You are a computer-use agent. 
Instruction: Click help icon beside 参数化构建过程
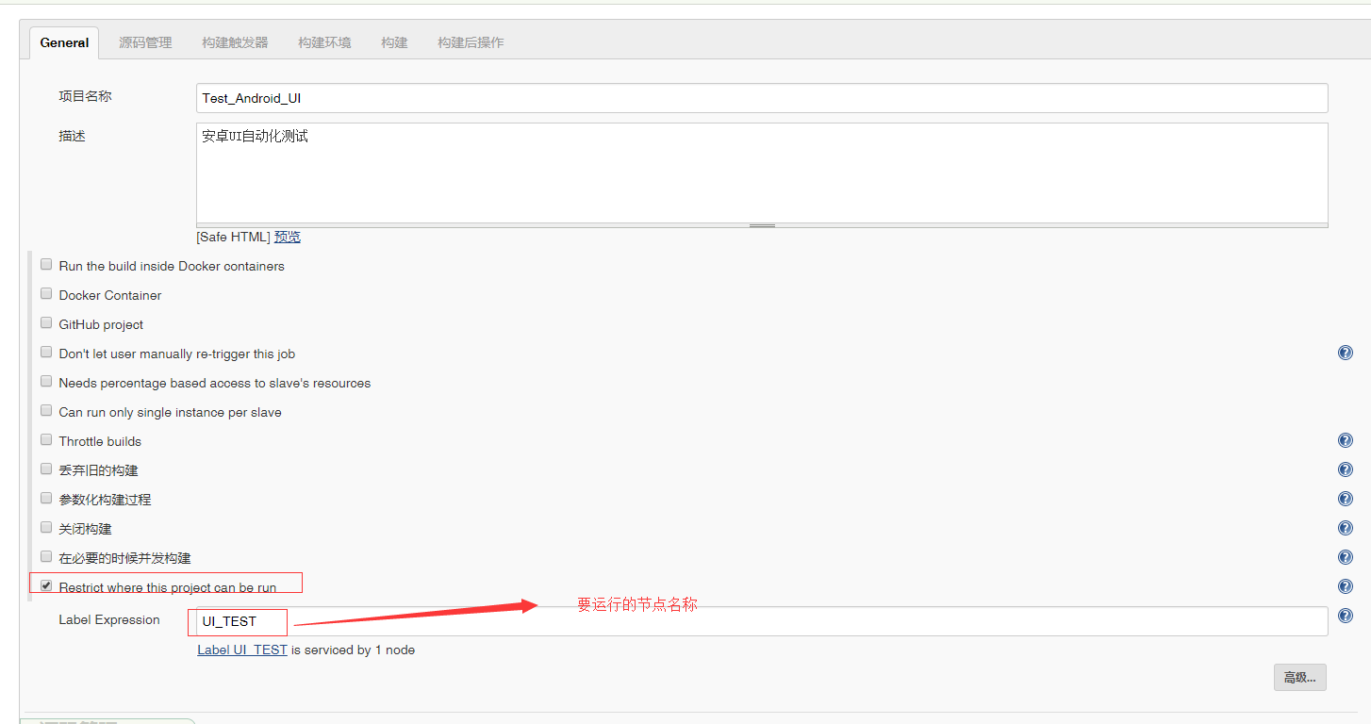coord(1346,498)
